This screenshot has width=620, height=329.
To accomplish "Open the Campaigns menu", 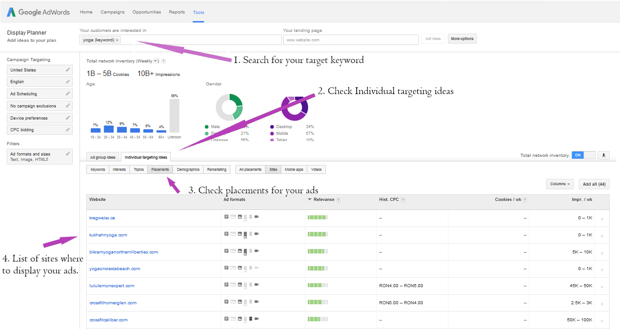I will click(113, 12).
